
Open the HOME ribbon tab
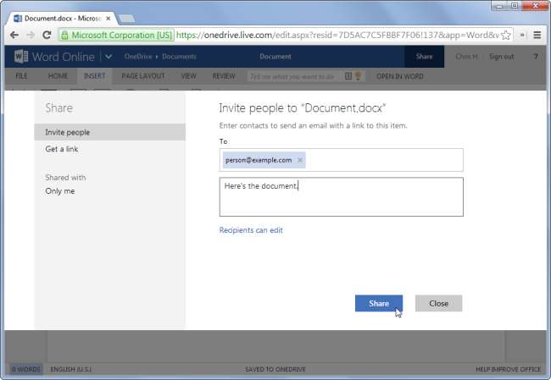[x=58, y=76]
